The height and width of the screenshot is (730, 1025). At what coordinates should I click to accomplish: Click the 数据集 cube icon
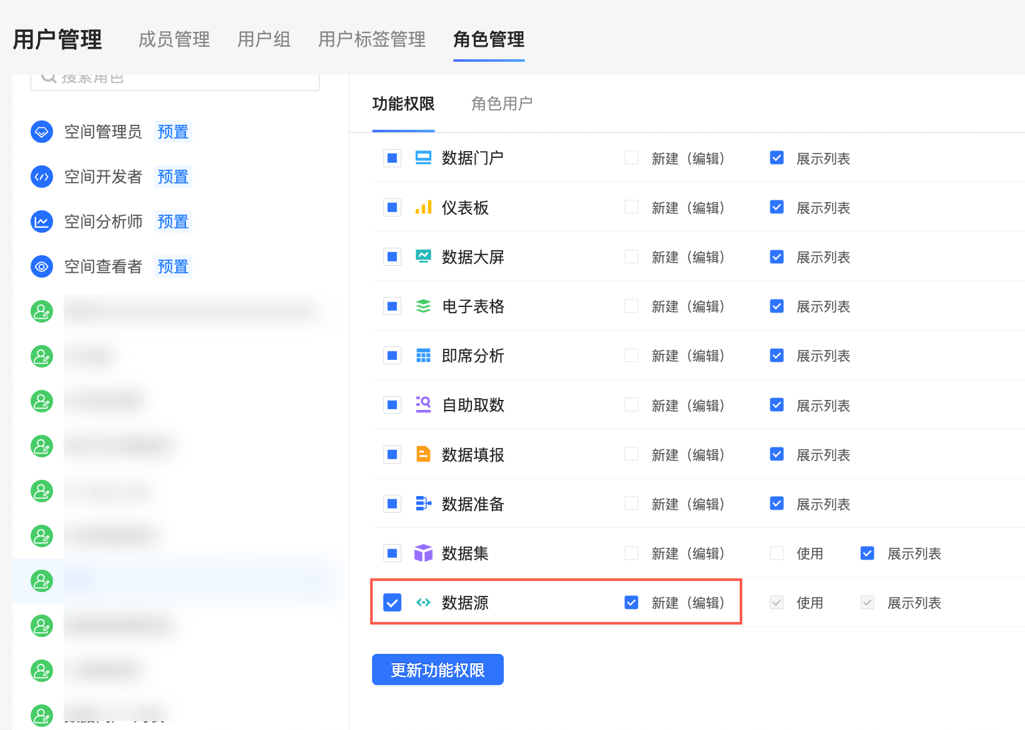point(423,553)
